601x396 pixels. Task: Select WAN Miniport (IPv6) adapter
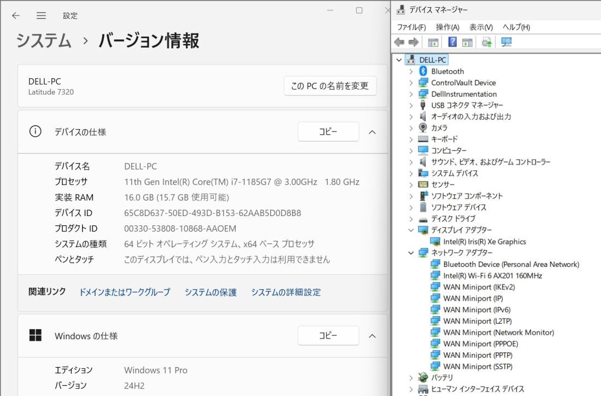coord(477,310)
